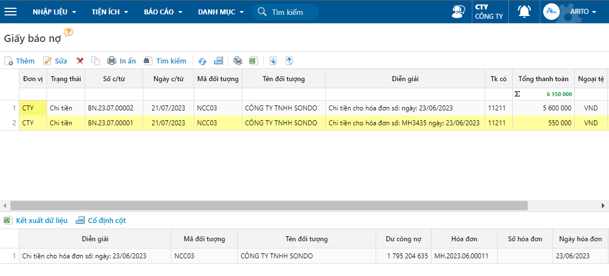Screen dimensions: 609x276
Task: Open the notifications bell
Action: click(524, 12)
